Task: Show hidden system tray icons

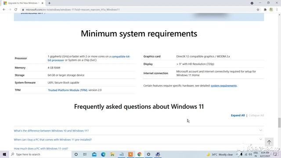Action: [x=237, y=154]
